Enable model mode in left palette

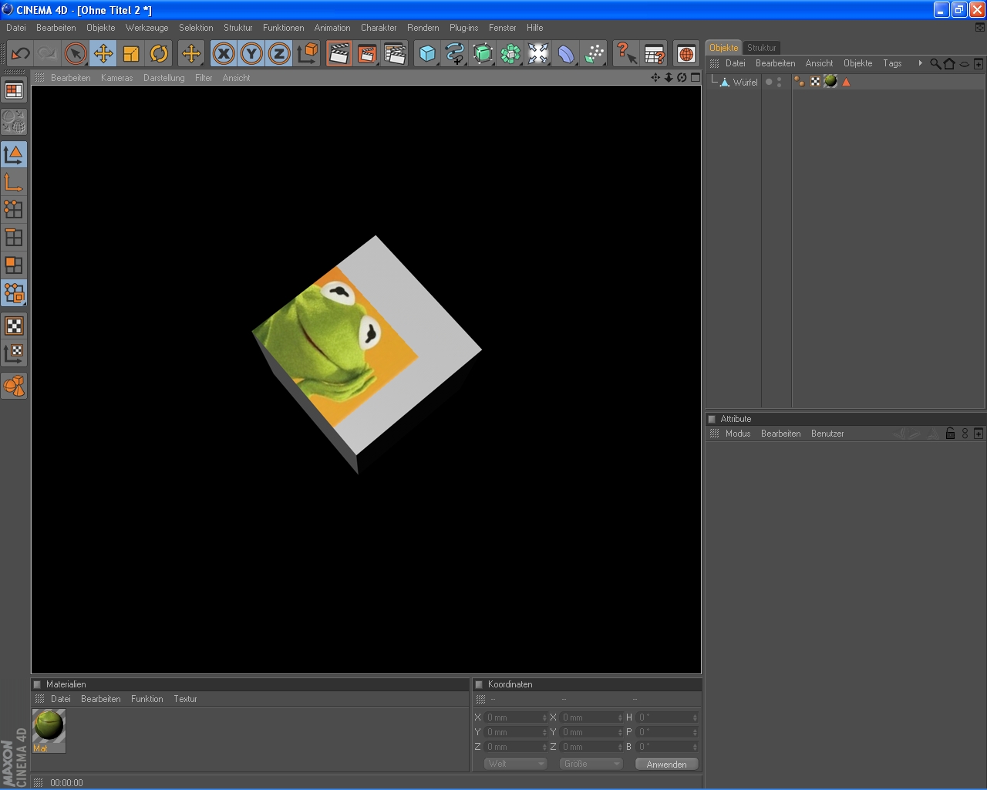coord(14,154)
